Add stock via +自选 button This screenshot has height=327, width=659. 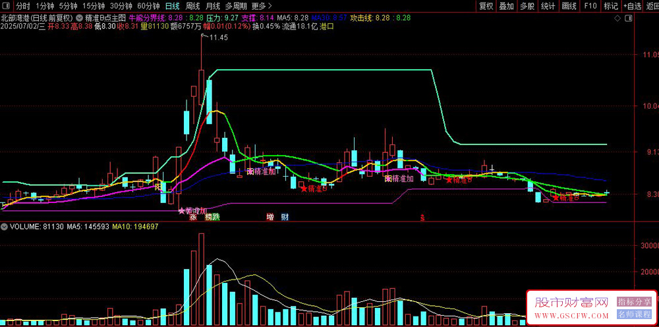pyautogui.click(x=632, y=6)
